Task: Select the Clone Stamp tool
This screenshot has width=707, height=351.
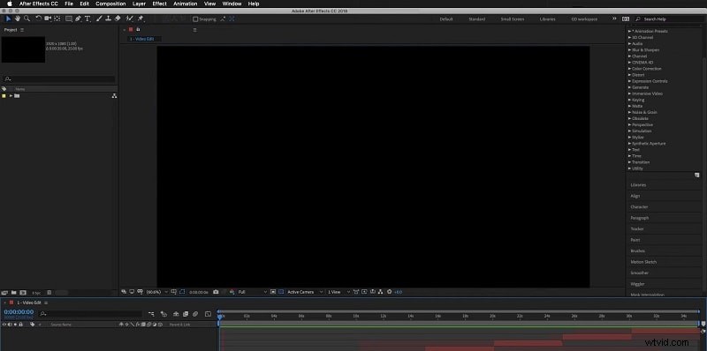Action: click(108, 19)
